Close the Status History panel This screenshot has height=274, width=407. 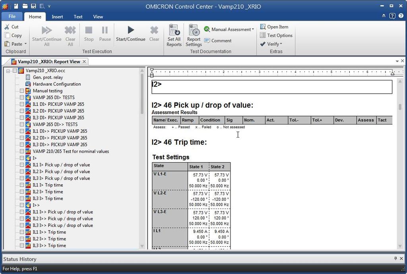[401, 258]
